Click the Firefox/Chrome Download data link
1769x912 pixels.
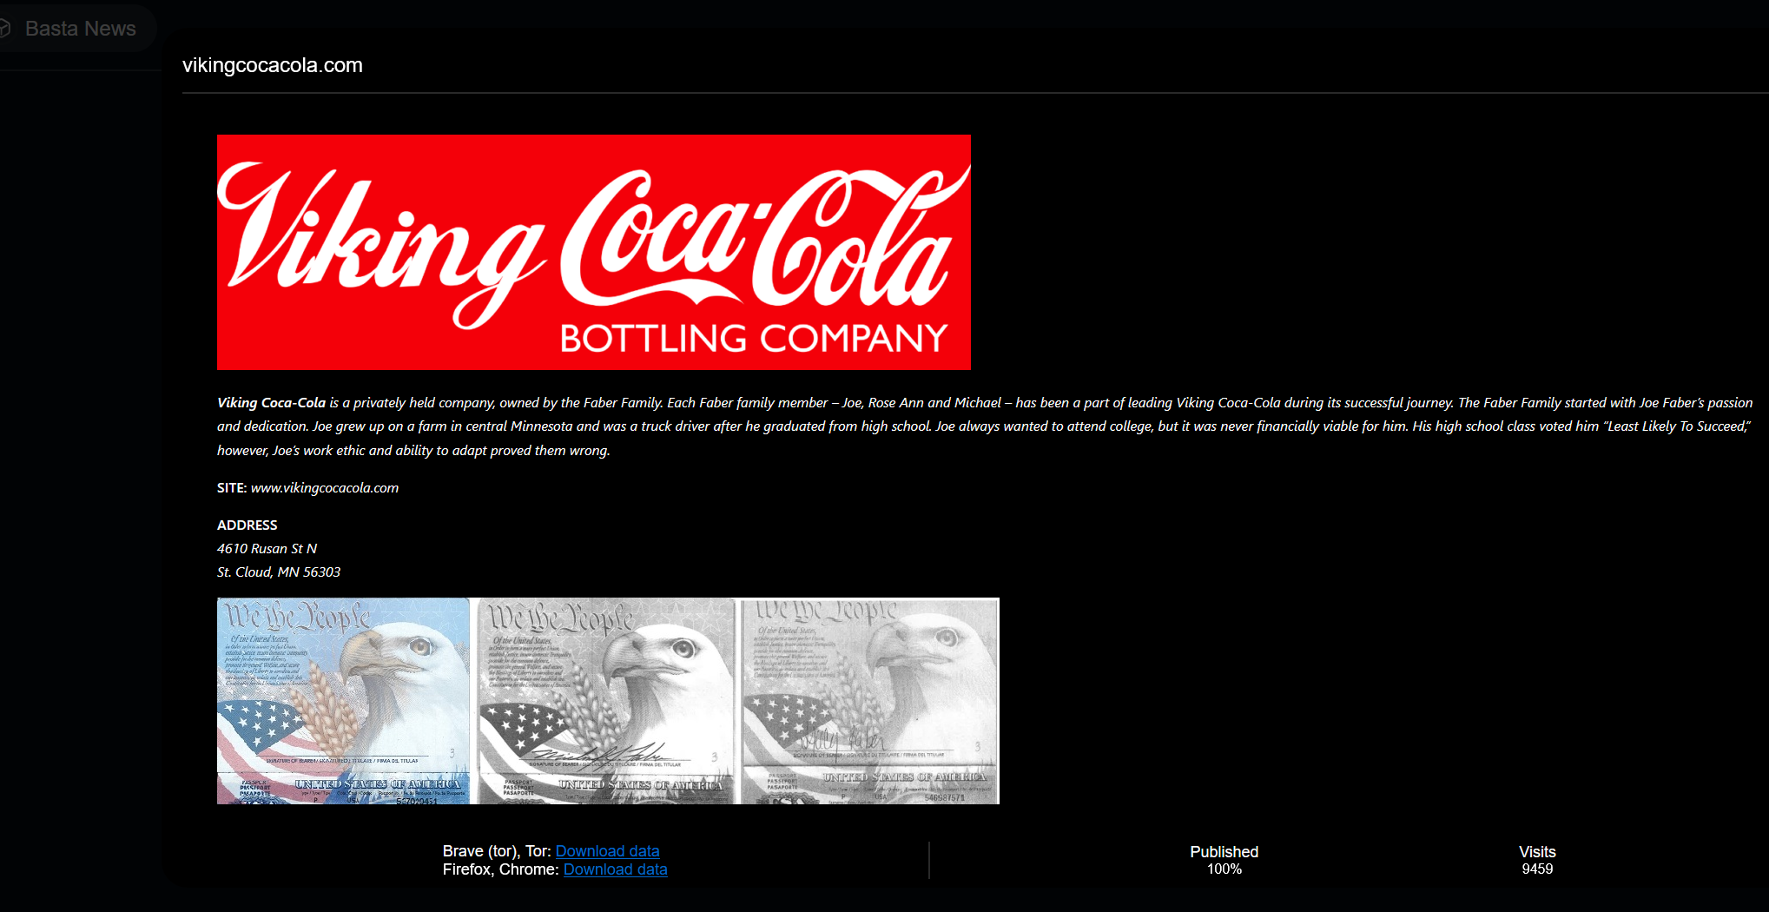pos(615,869)
